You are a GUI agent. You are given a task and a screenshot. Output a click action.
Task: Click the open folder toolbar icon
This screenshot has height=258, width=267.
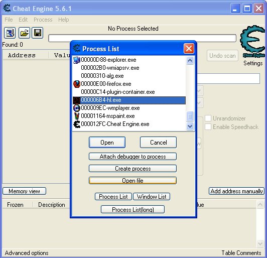click(x=24, y=33)
